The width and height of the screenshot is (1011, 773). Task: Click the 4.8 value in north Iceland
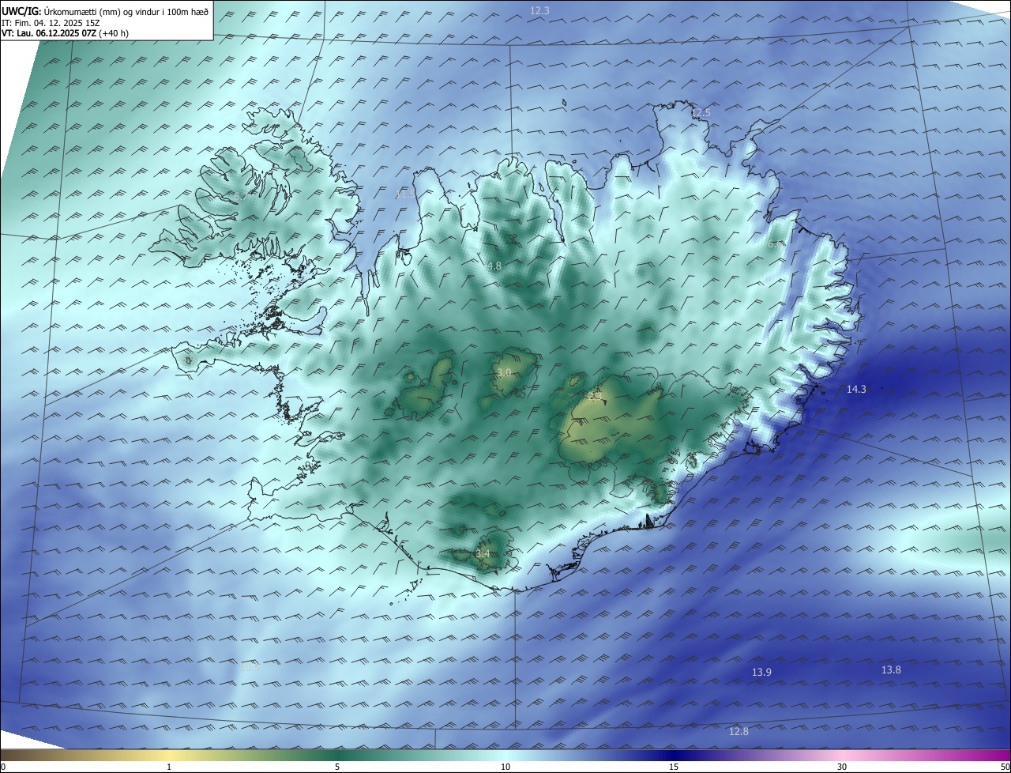tap(494, 266)
